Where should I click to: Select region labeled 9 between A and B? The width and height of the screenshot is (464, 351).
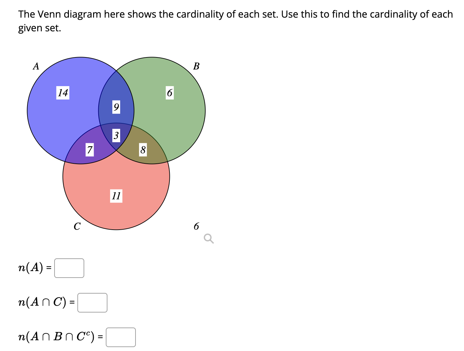point(116,107)
